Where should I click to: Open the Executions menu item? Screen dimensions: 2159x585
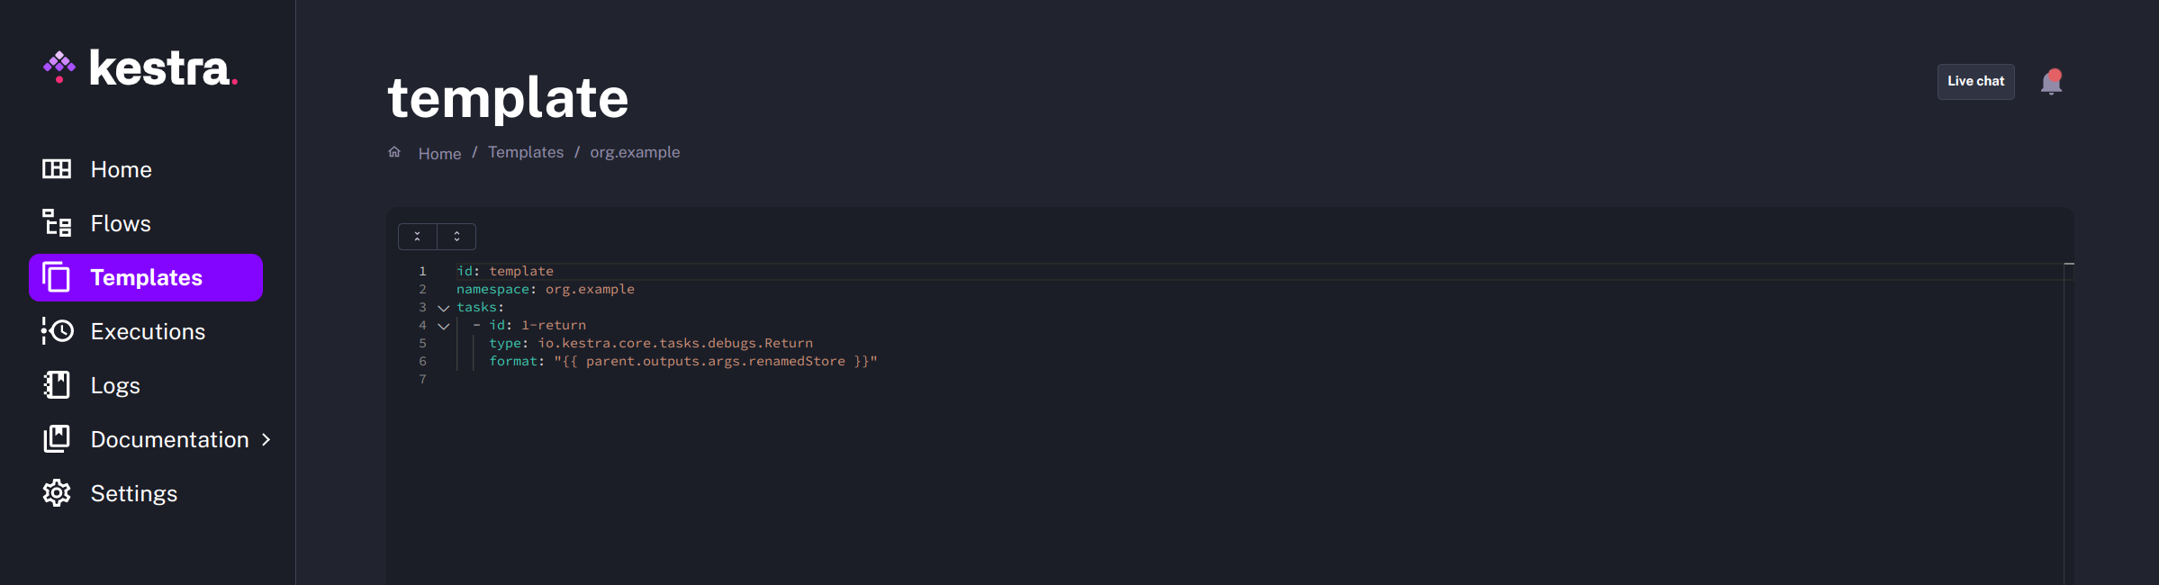148,331
